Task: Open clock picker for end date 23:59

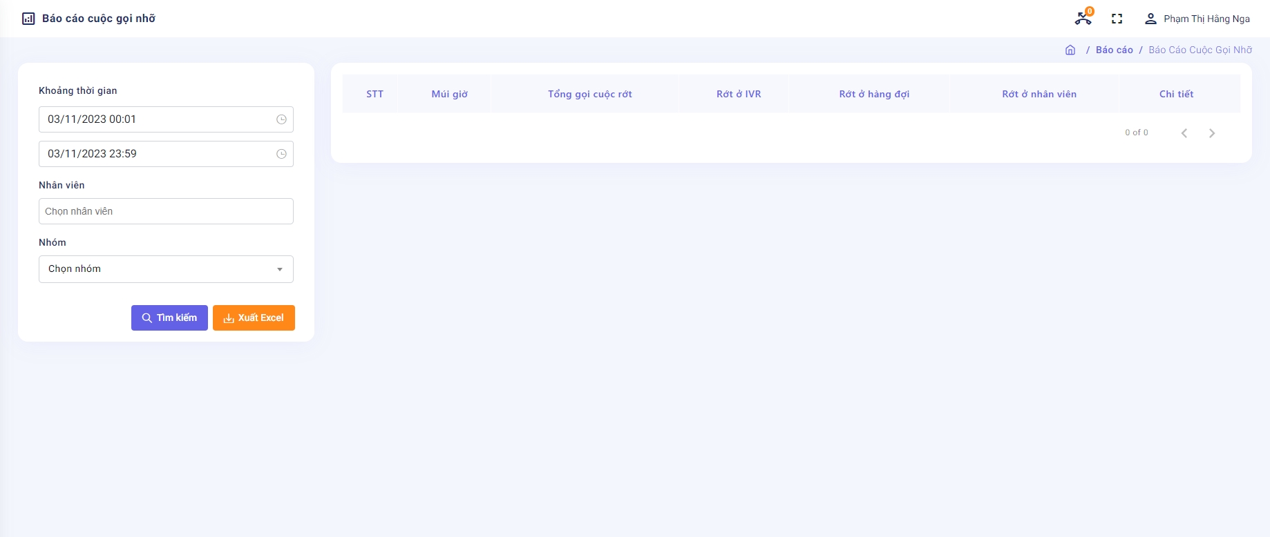Action: click(281, 154)
